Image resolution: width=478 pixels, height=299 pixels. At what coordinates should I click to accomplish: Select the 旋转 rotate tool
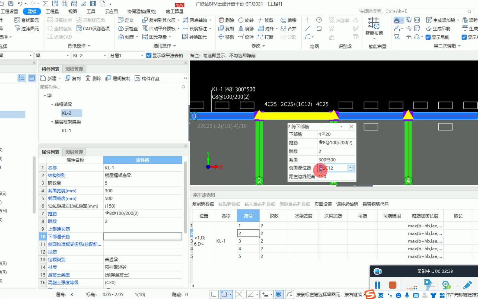pos(246,20)
